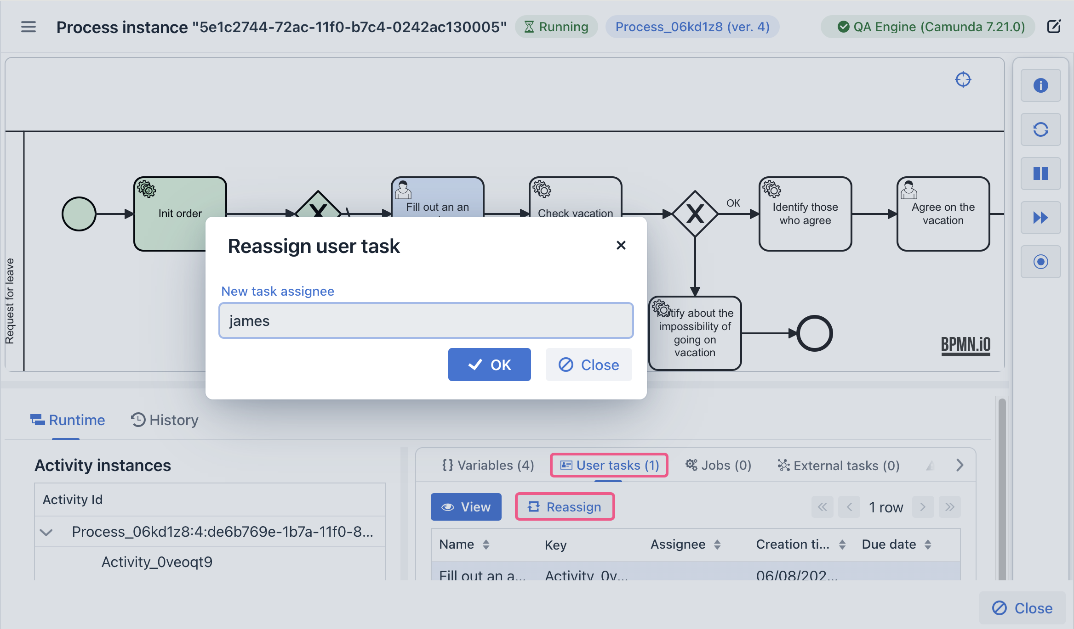Open the Jobs (0) tab

(718, 465)
